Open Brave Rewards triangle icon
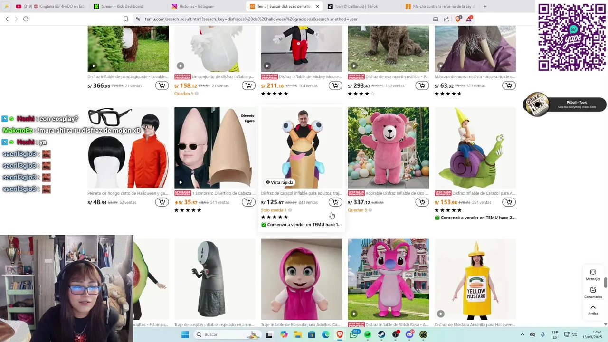608x342 pixels. pyautogui.click(x=469, y=19)
